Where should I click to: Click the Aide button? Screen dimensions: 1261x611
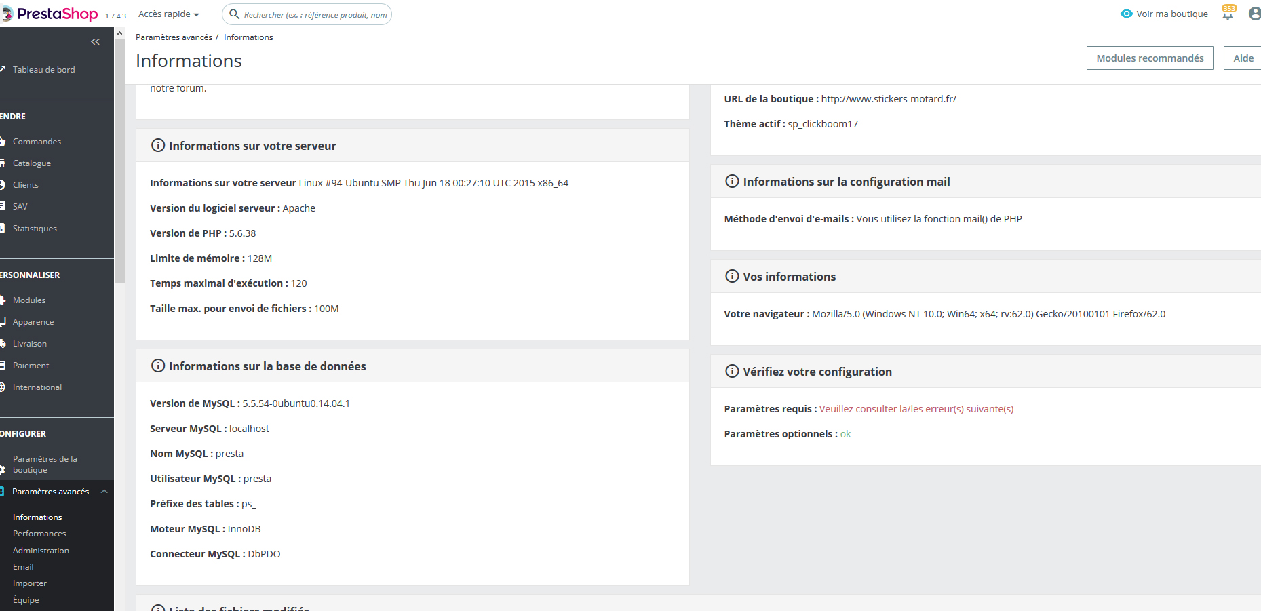1243,58
